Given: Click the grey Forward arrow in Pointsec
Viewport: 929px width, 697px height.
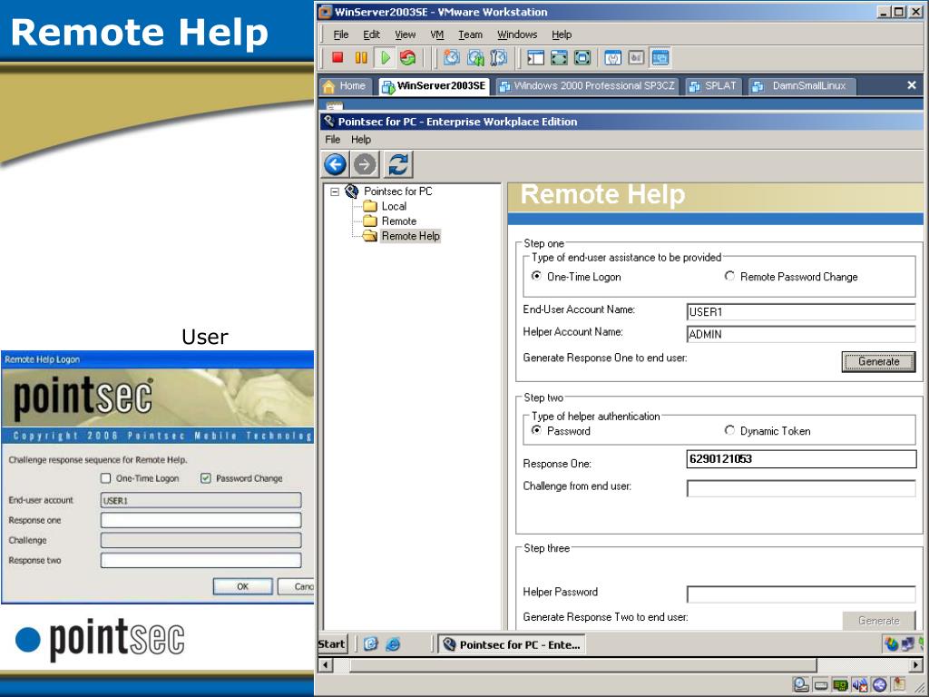Looking at the screenshot, I should tap(365, 164).
